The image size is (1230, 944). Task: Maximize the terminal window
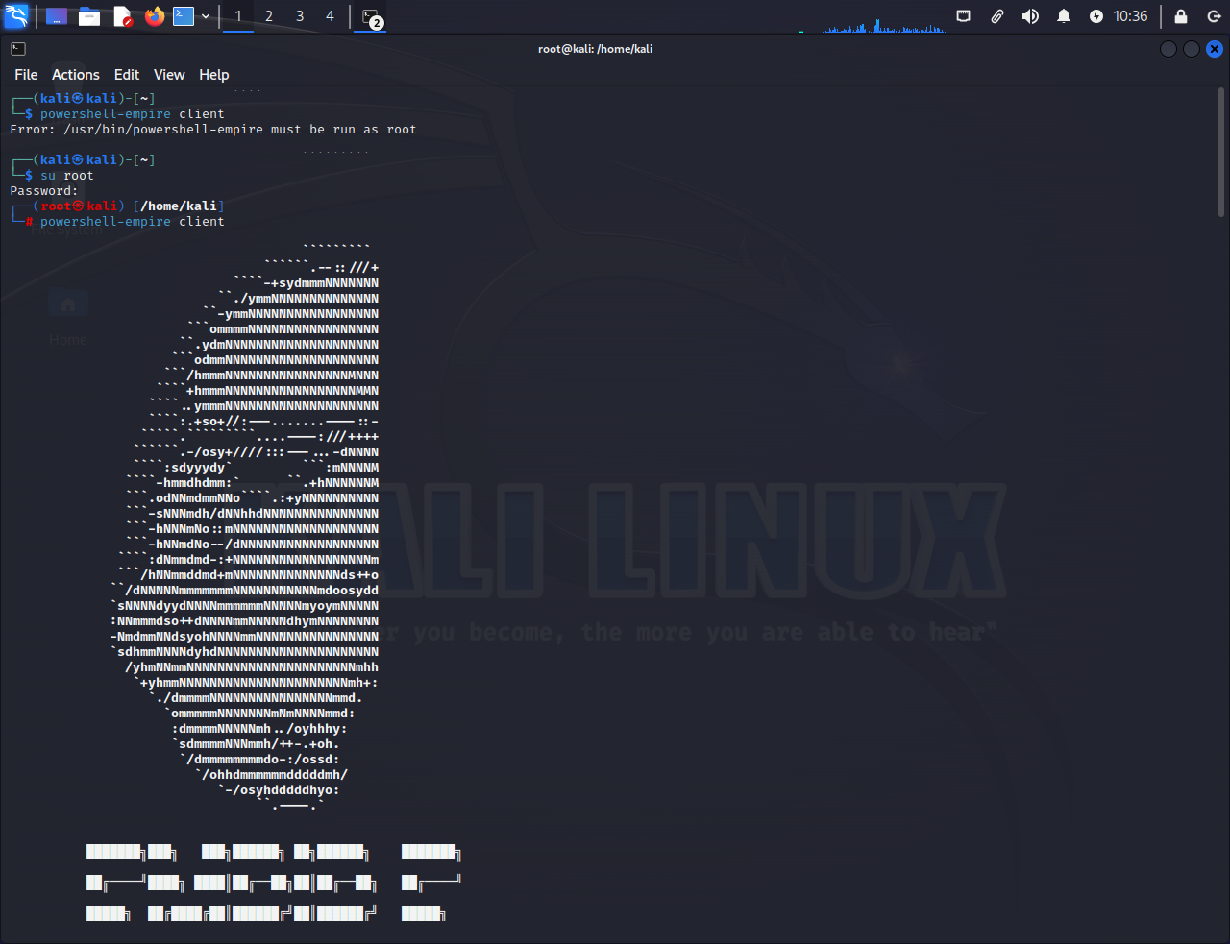point(1192,49)
